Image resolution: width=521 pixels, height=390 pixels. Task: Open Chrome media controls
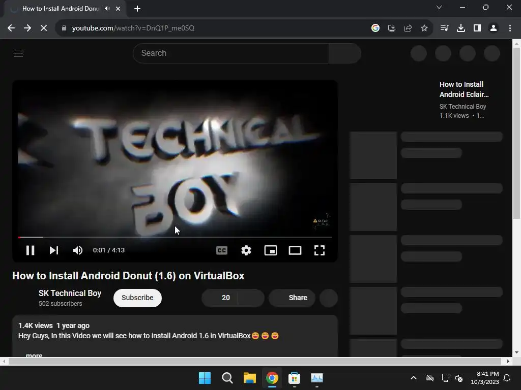pos(444,28)
